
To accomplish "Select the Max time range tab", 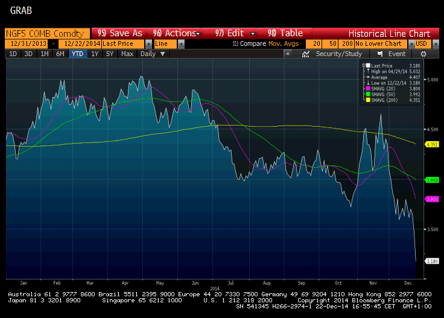I will (x=127, y=54).
